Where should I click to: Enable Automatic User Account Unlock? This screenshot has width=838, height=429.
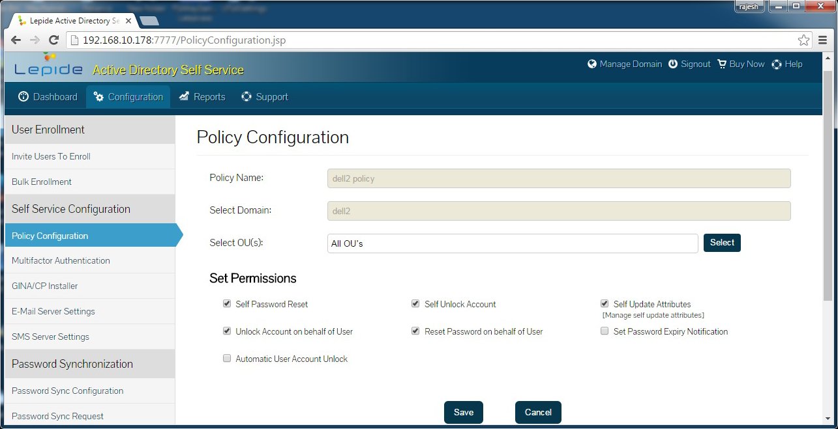pyautogui.click(x=227, y=359)
